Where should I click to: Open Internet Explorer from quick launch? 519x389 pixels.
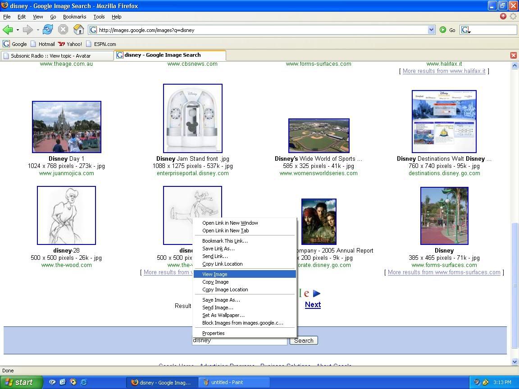pyautogui.click(x=84, y=382)
